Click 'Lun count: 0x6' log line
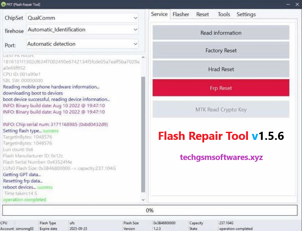 pos(18,149)
